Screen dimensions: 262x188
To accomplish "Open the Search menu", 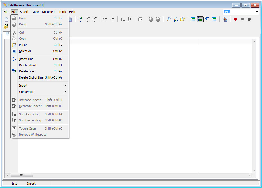I will coord(25,12).
